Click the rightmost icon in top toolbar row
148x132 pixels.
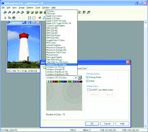pos(89,12)
